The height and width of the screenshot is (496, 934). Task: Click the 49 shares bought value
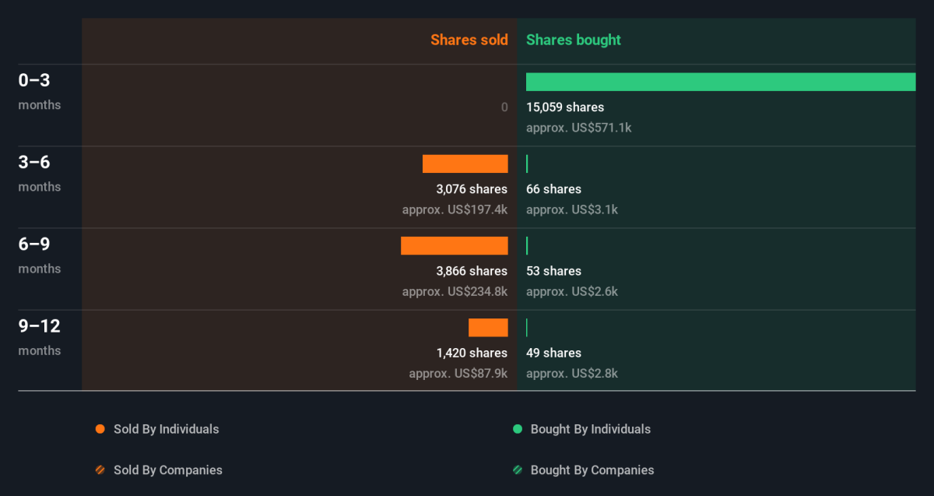coord(553,353)
